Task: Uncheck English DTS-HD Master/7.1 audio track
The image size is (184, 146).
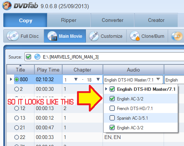Action: pos(112,89)
